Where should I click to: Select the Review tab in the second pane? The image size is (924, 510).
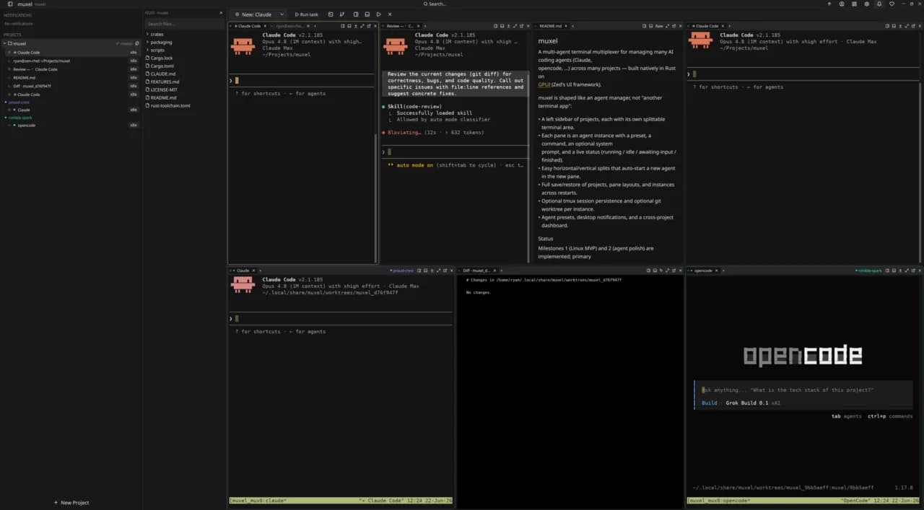400,26
